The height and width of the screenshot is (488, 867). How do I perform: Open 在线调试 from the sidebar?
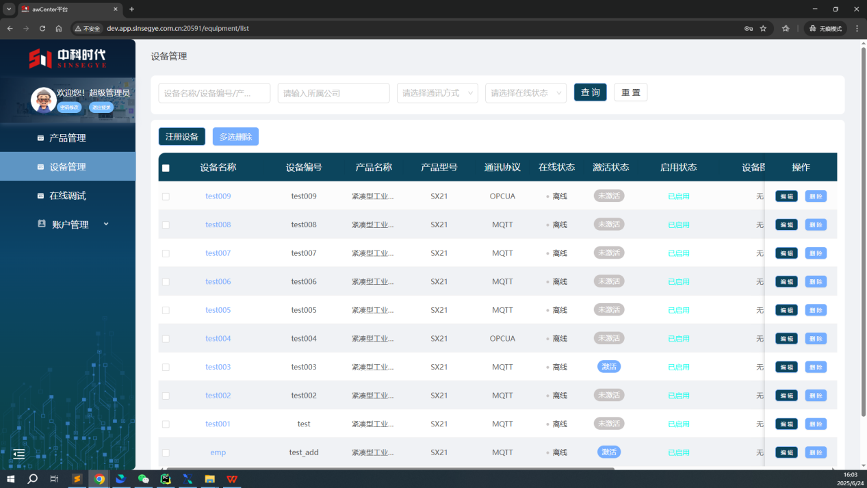pos(67,196)
